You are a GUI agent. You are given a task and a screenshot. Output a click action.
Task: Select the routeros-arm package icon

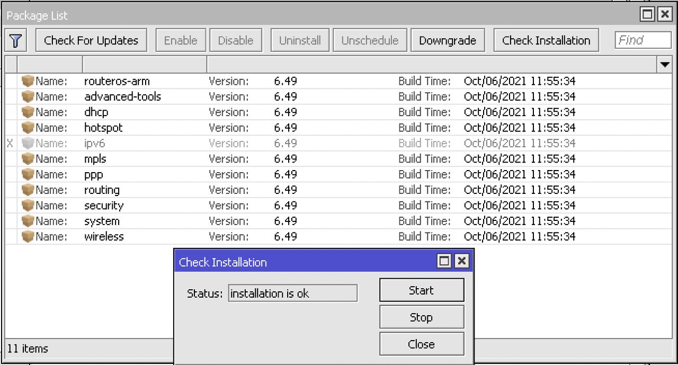pyautogui.click(x=28, y=81)
